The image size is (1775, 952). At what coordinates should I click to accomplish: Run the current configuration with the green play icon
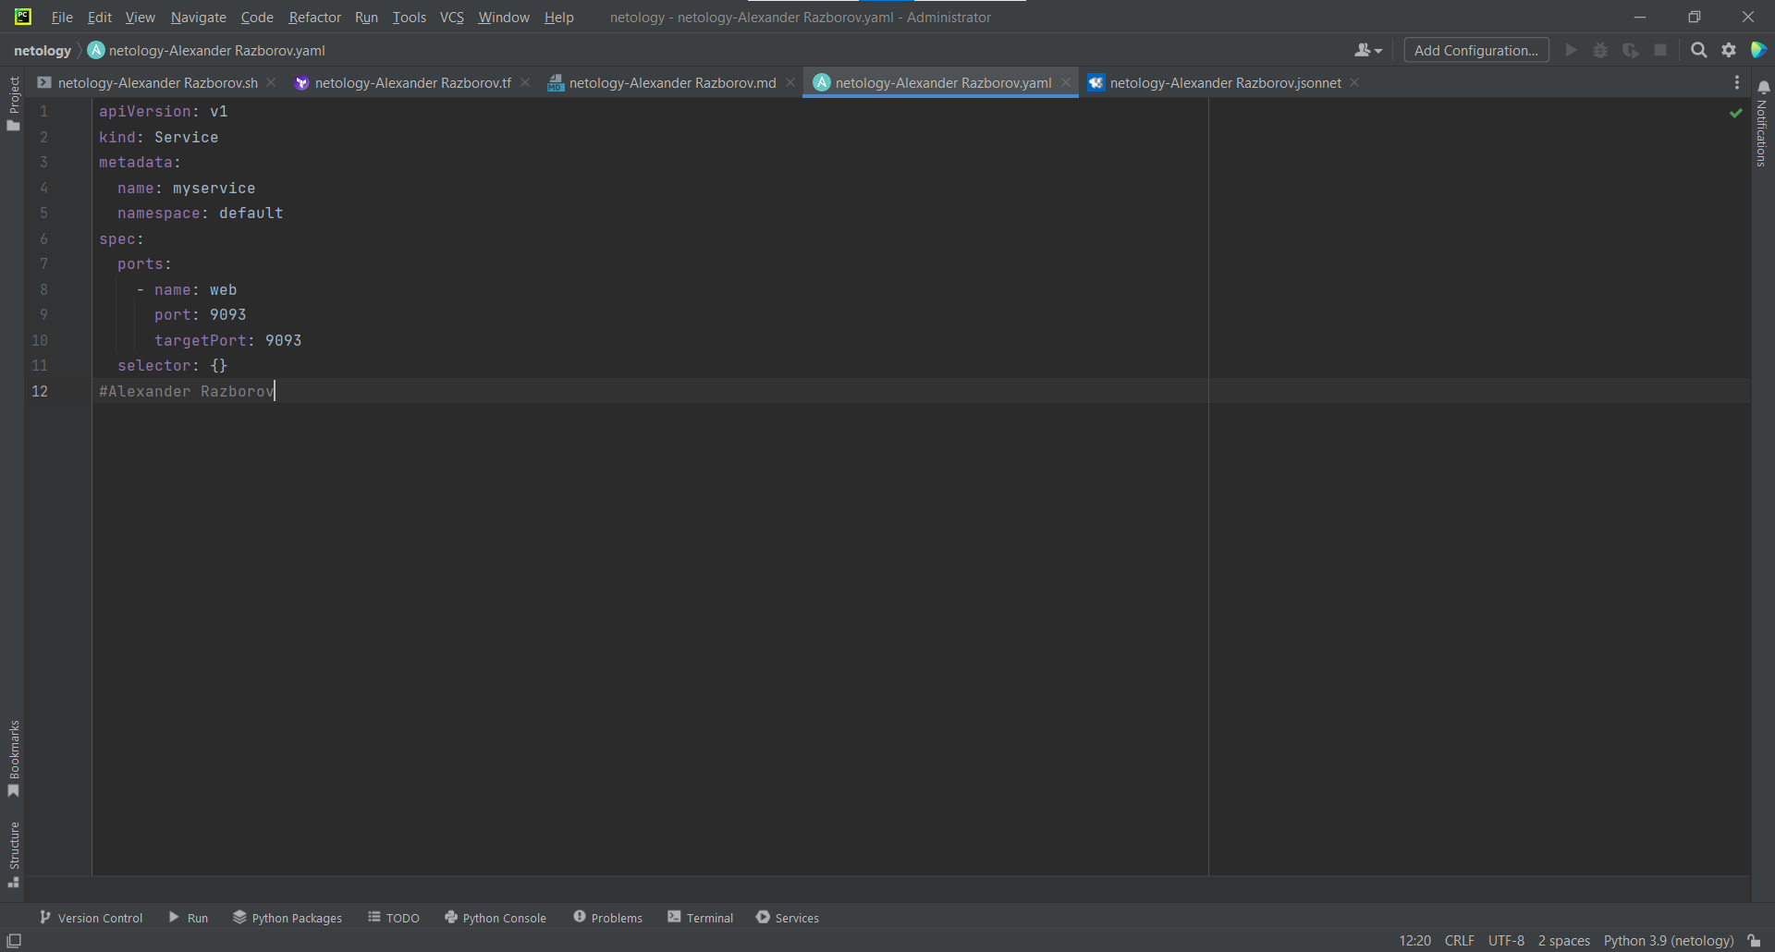point(1572,50)
